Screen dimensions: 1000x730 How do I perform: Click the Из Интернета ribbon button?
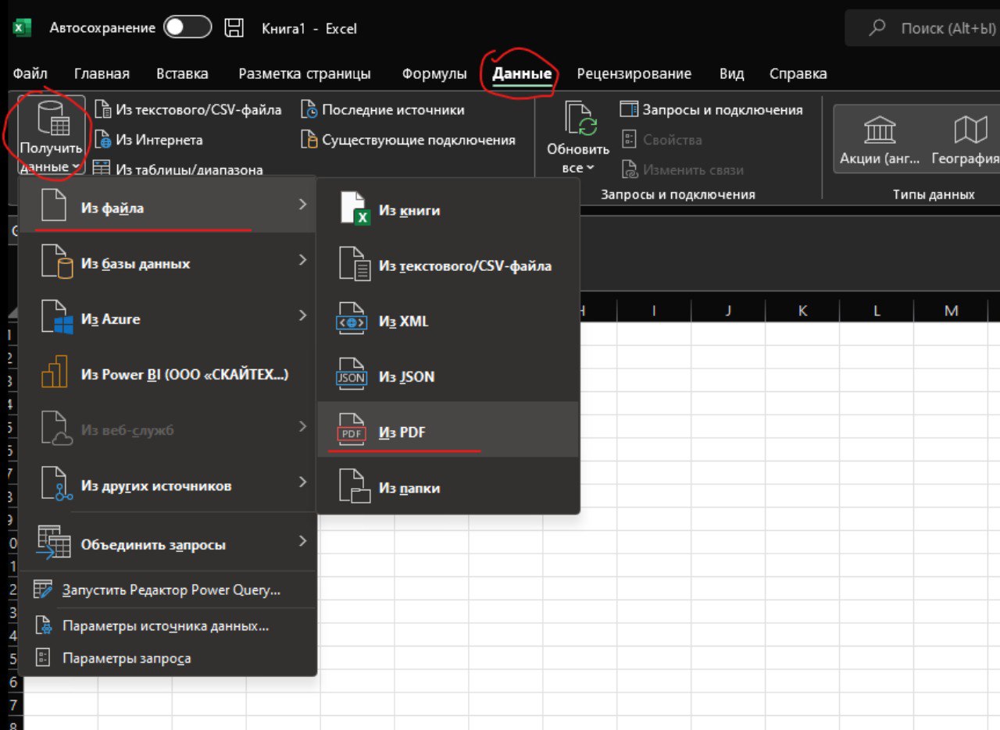(148, 141)
